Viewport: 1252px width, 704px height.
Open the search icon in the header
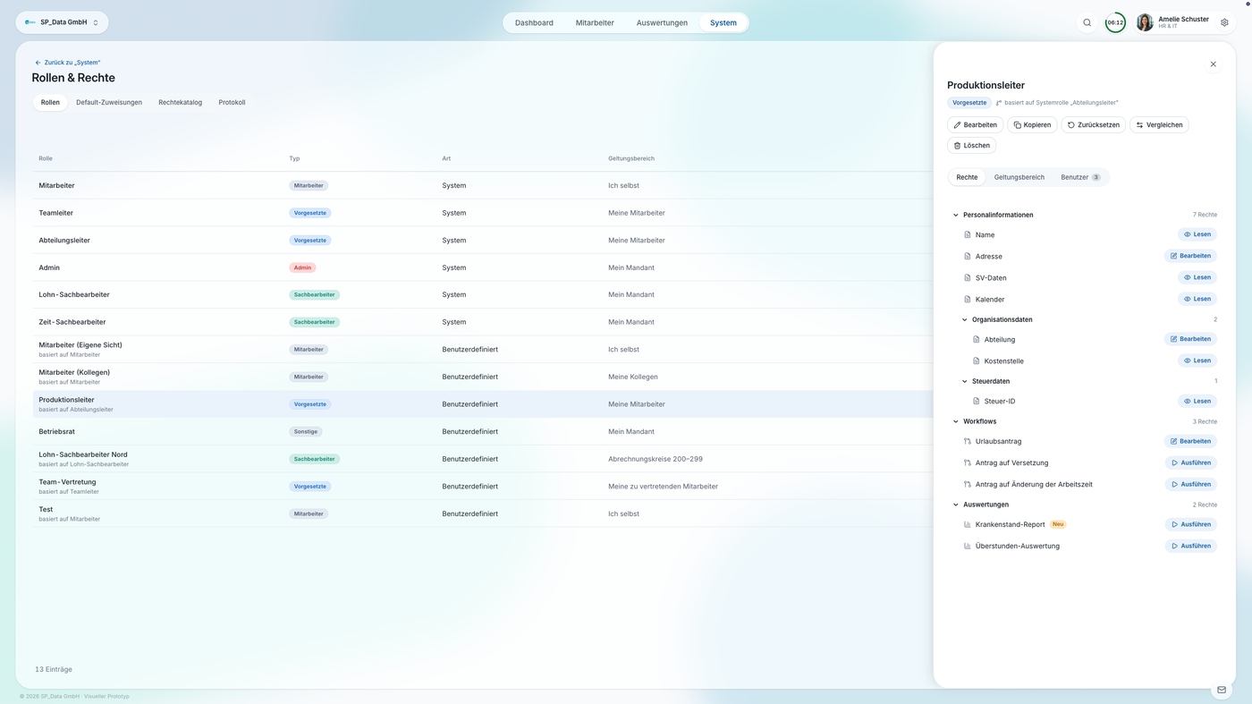(1087, 22)
